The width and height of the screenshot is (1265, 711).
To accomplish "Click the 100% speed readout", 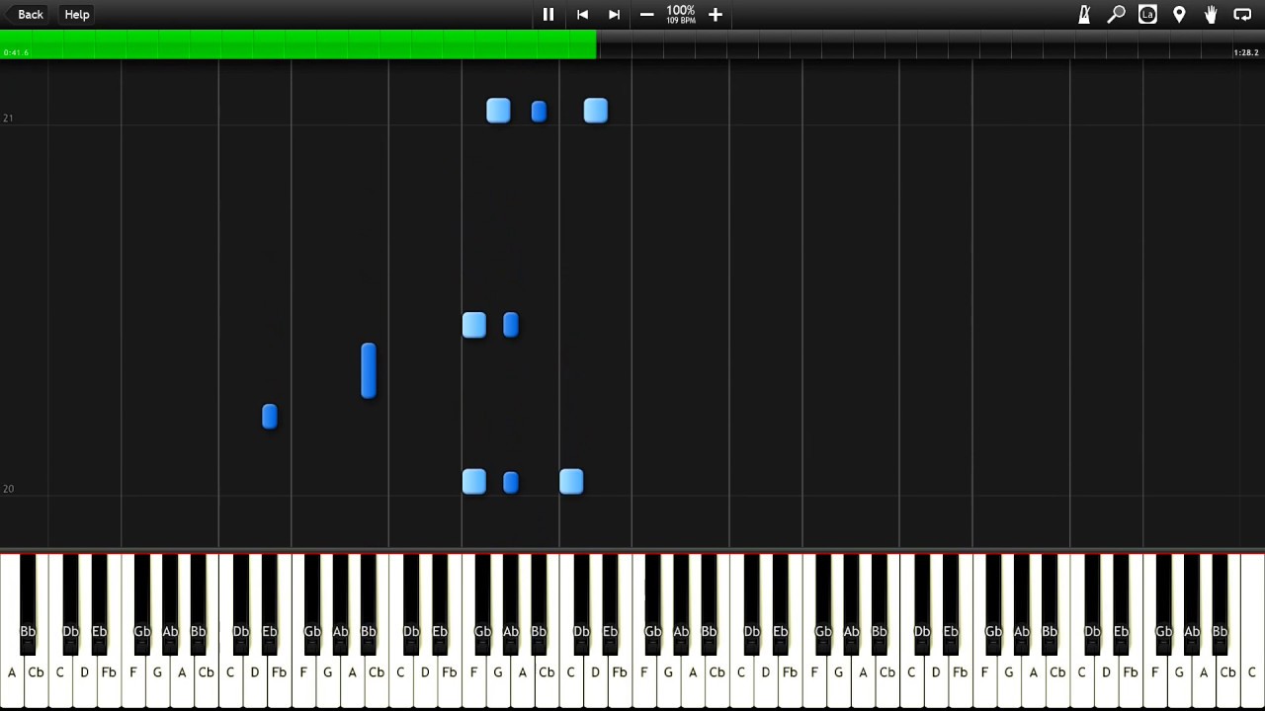I will click(x=680, y=10).
